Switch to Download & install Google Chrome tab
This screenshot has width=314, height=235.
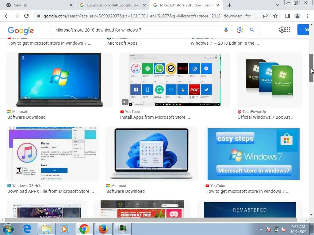[x=112, y=5]
